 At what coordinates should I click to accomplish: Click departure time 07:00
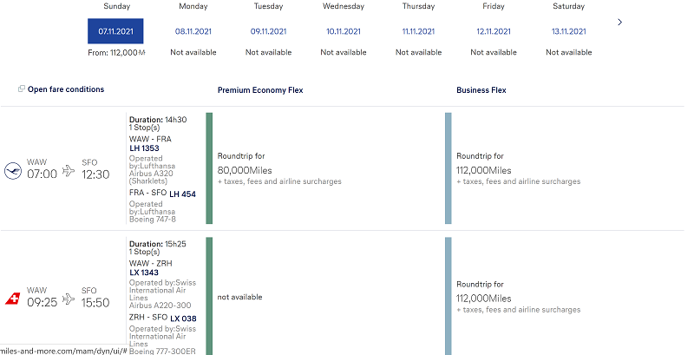tap(42, 174)
